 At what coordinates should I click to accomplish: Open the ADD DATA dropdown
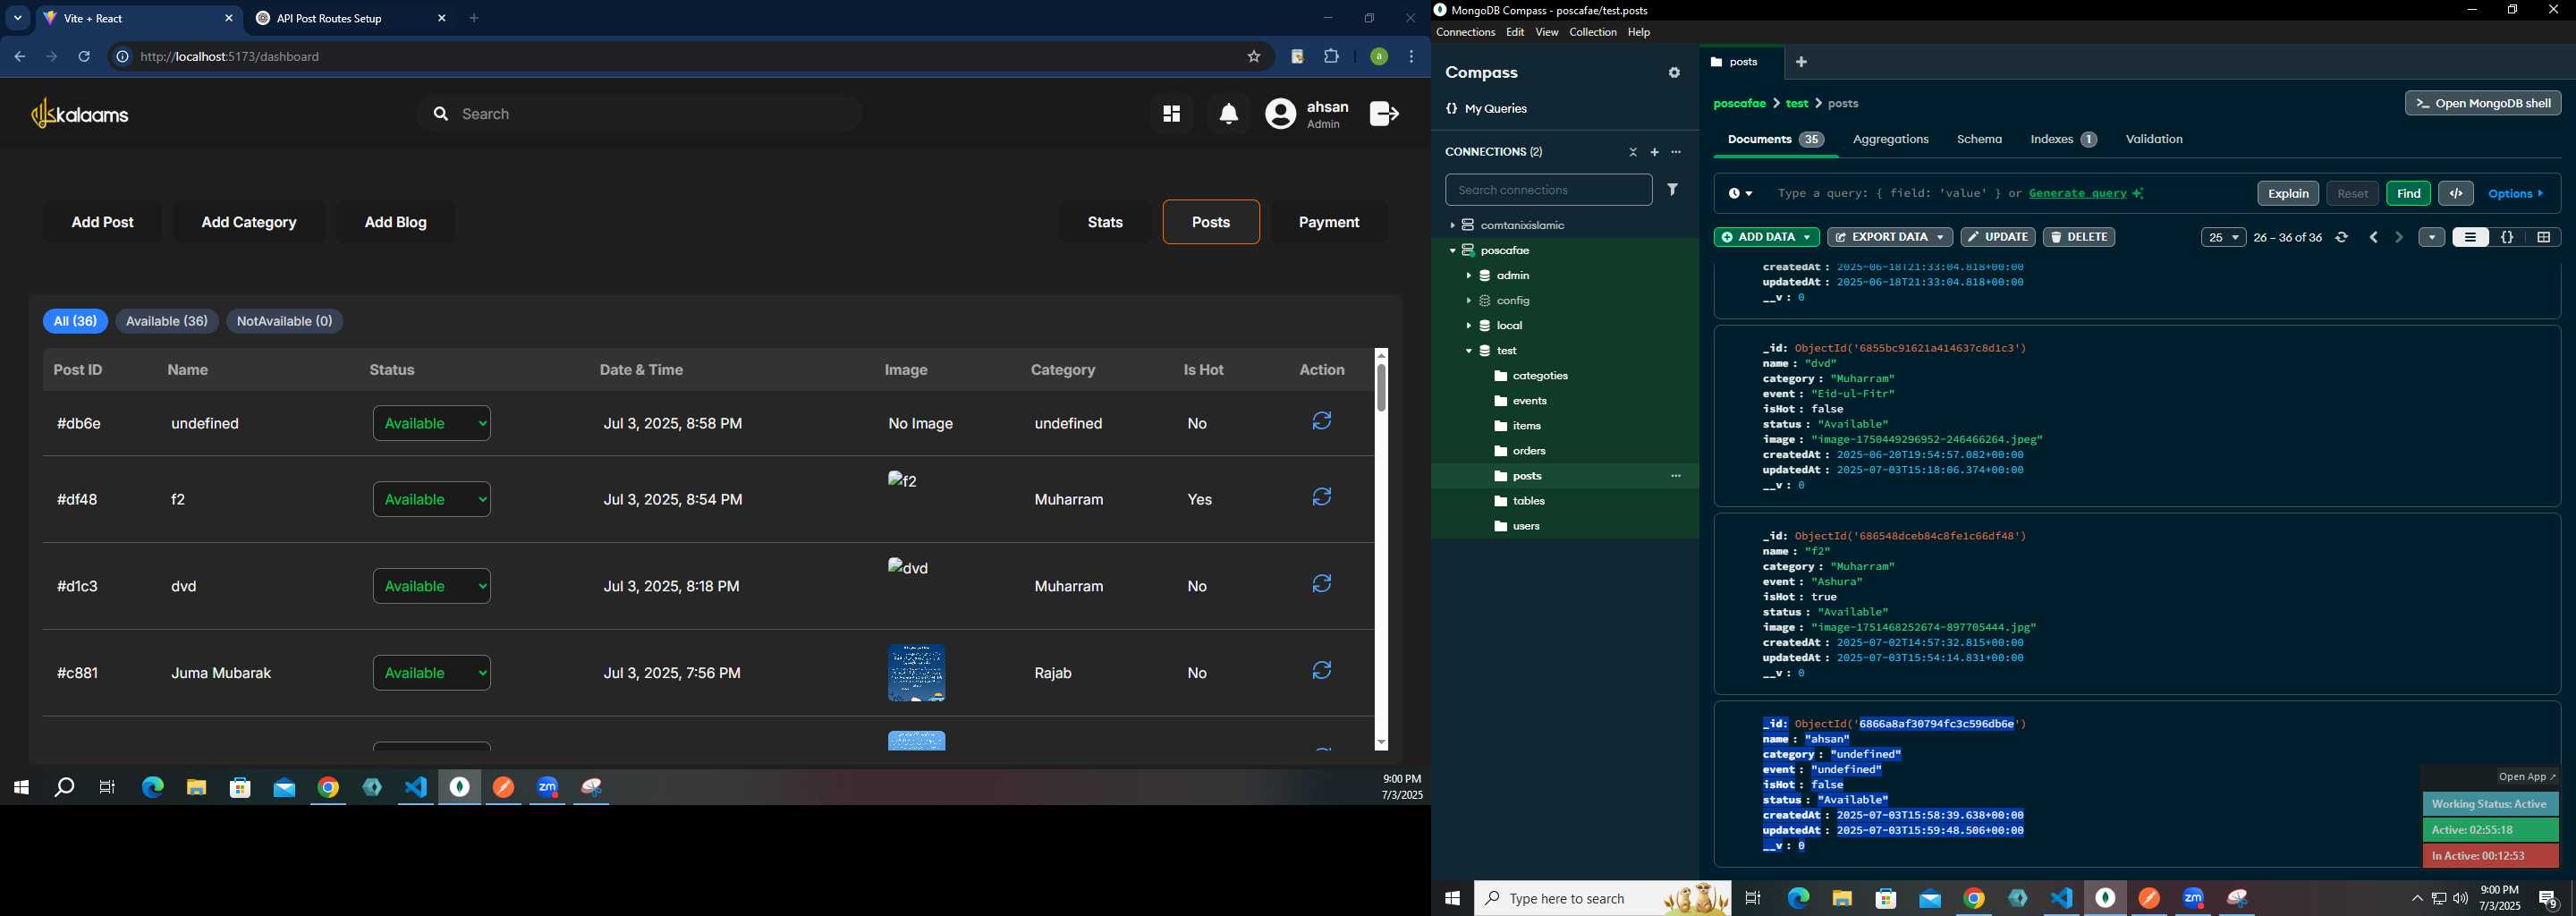pyautogui.click(x=1766, y=238)
